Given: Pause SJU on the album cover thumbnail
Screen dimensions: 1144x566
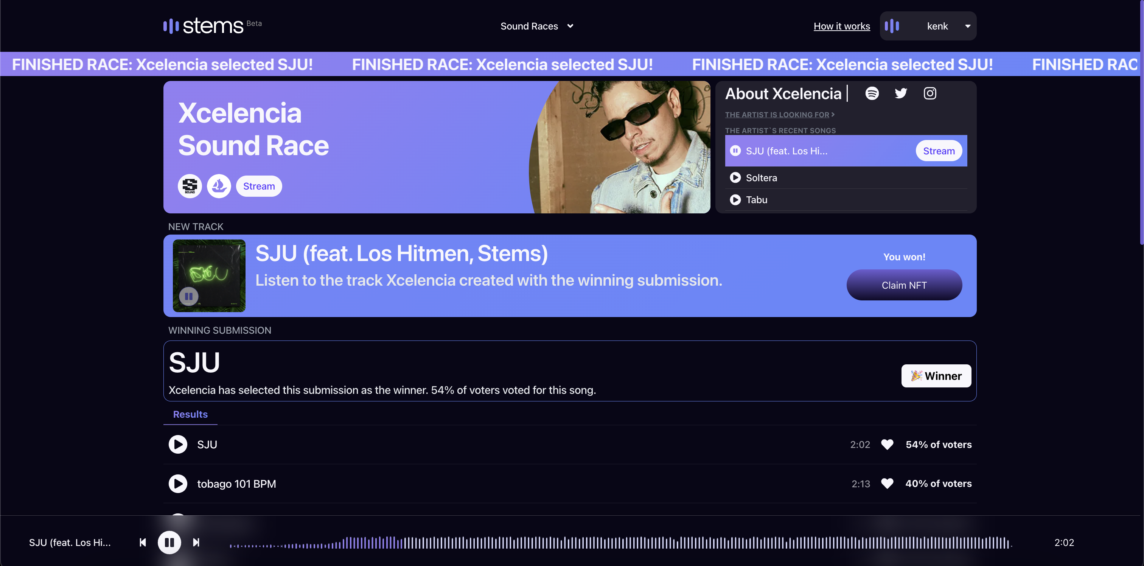Looking at the screenshot, I should [x=189, y=296].
